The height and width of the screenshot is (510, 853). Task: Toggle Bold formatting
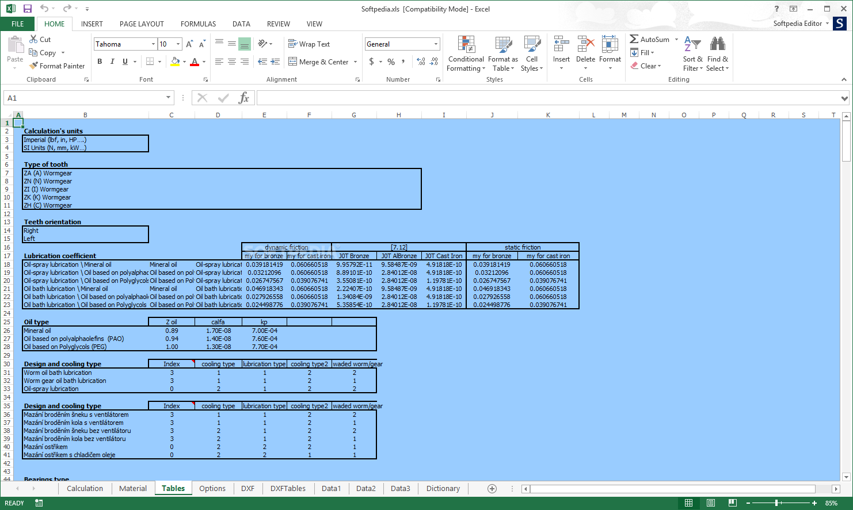[100, 61]
